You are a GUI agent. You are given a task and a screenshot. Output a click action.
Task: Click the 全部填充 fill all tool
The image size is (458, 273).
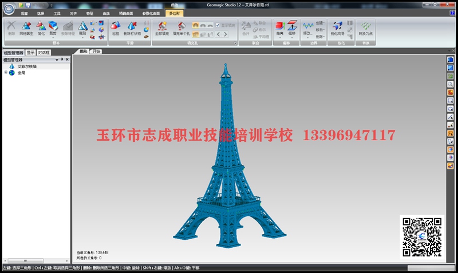[x=162, y=28]
